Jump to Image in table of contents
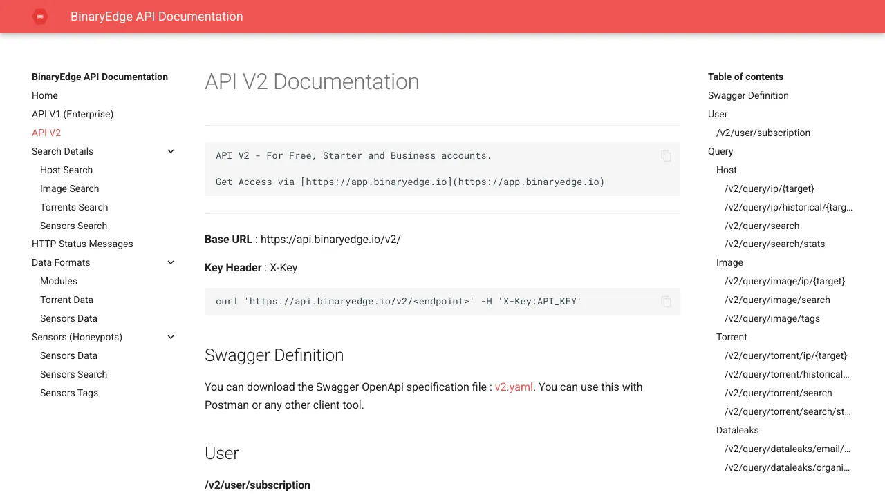 (x=729, y=262)
